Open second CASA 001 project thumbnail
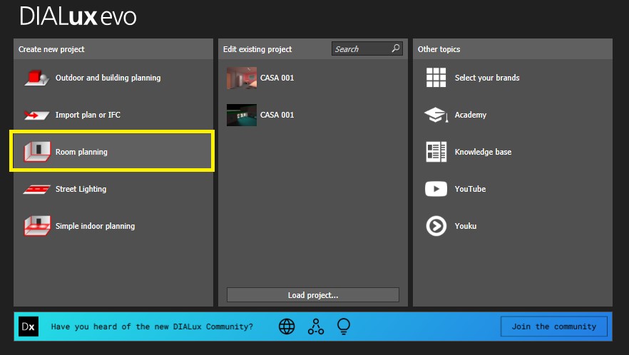Image resolution: width=629 pixels, height=355 pixels. pyautogui.click(x=241, y=115)
